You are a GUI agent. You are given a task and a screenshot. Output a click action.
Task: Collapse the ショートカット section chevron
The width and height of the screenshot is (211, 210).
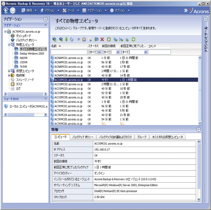point(45,99)
